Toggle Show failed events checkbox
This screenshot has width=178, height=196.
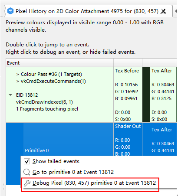(x=27, y=161)
